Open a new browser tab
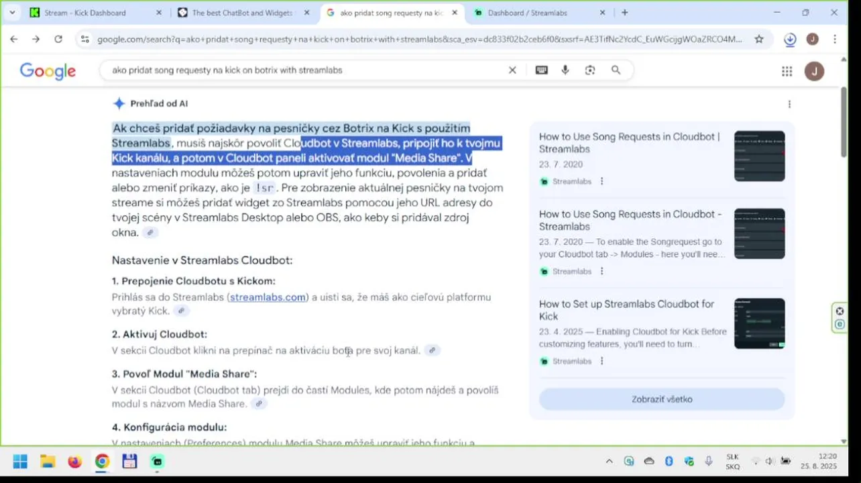Screen dimensions: 861x483 click(x=625, y=13)
